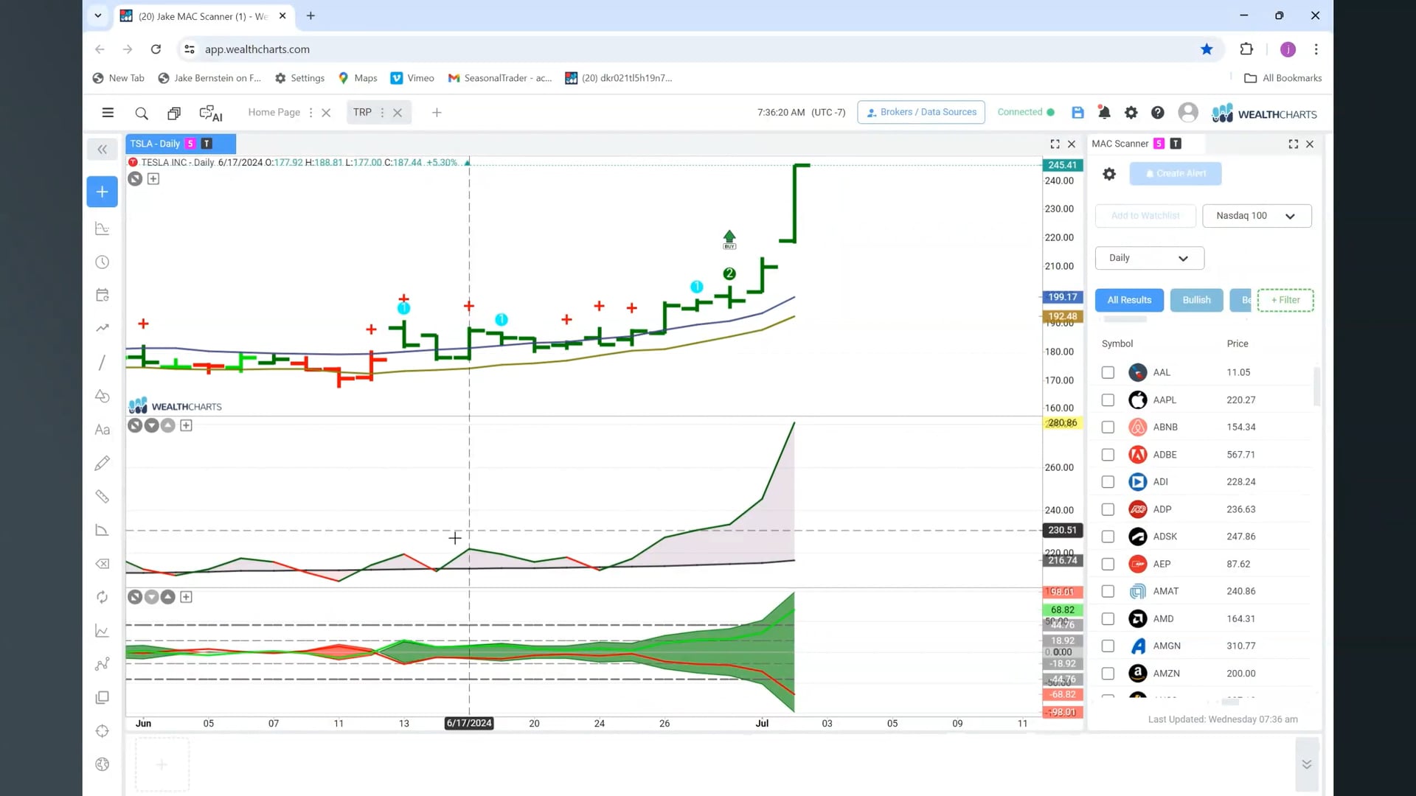
Task: Click the blue plus add button in sidebar
Action: pyautogui.click(x=103, y=192)
